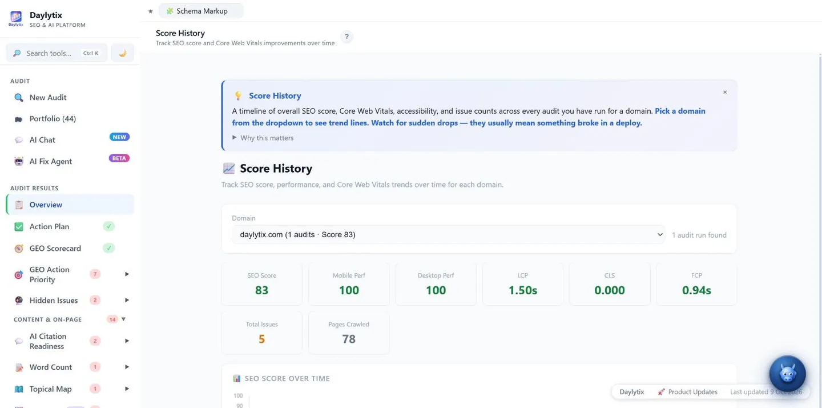Collapse Content & On-Page section arrow
The height and width of the screenshot is (408, 822).
point(123,319)
